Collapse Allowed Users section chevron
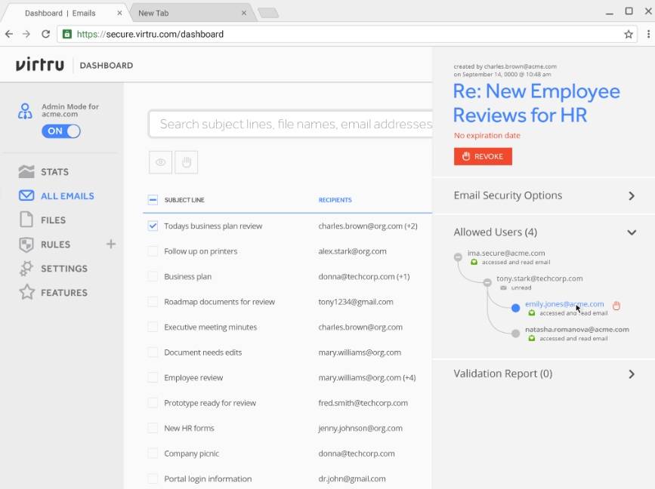The height and width of the screenshot is (489, 655). point(632,232)
